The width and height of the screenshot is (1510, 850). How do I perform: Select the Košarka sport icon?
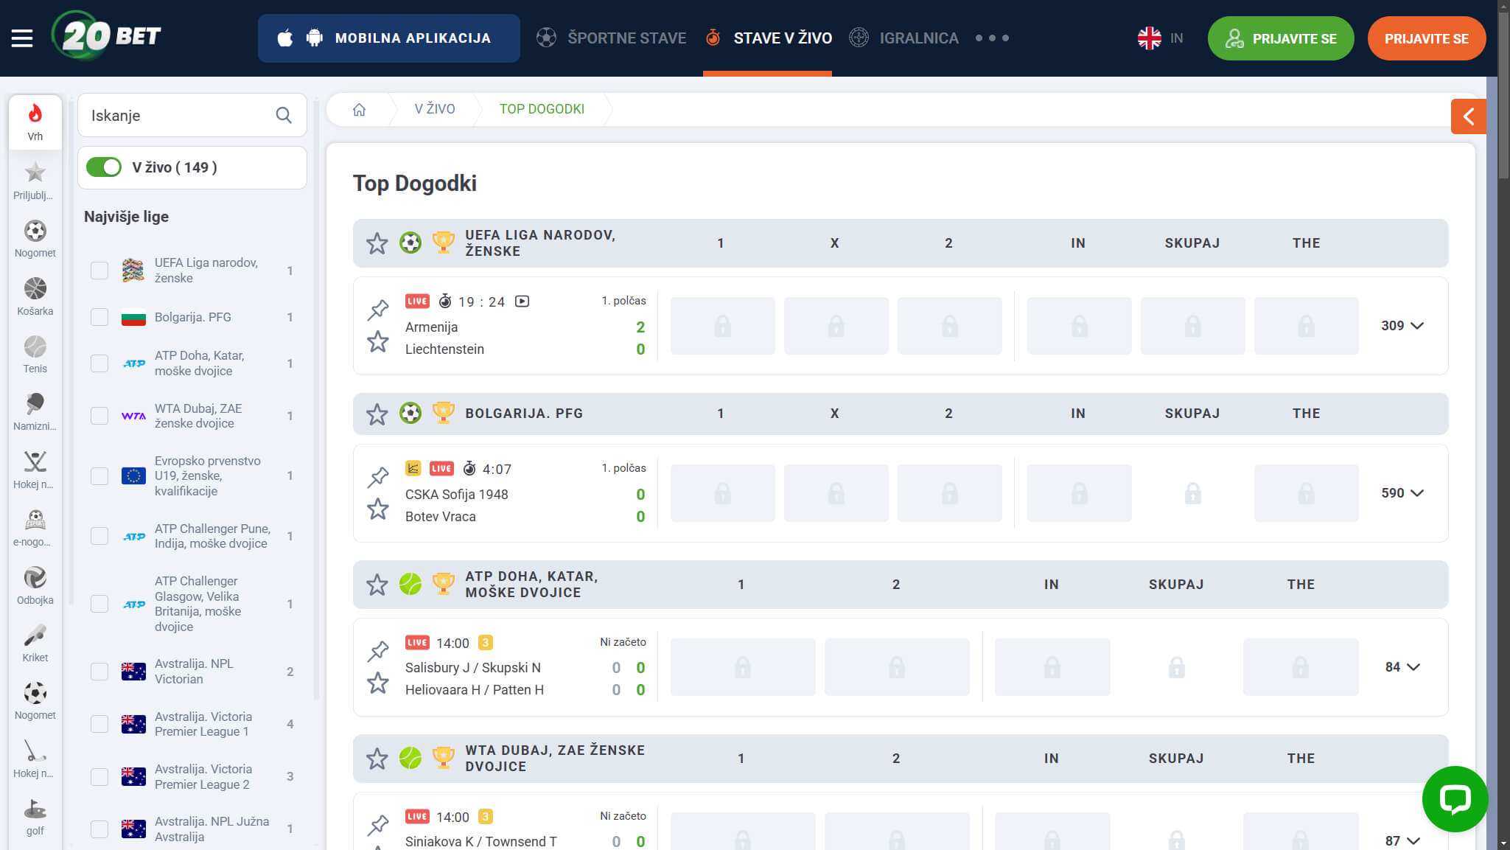tap(35, 297)
